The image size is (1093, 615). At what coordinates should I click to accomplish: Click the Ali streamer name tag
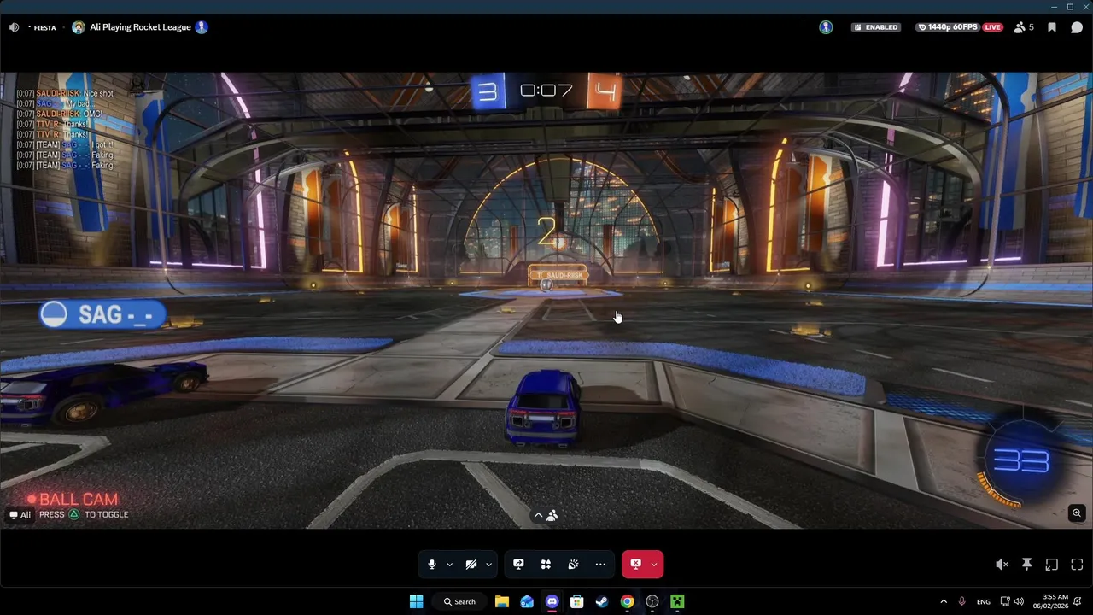tap(20, 514)
